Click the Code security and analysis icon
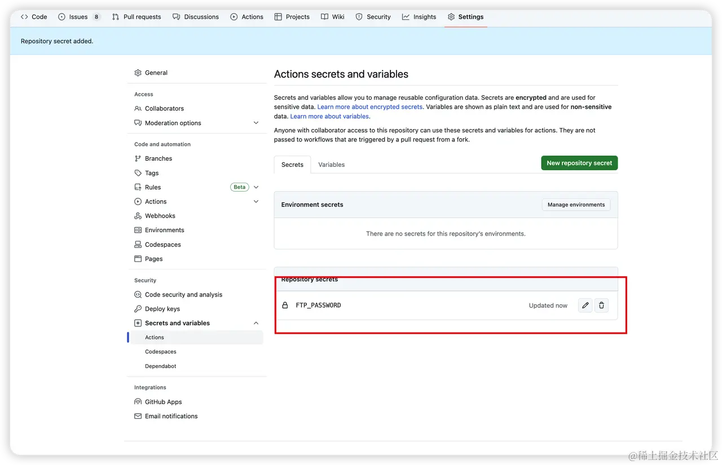The image size is (722, 465). point(138,295)
